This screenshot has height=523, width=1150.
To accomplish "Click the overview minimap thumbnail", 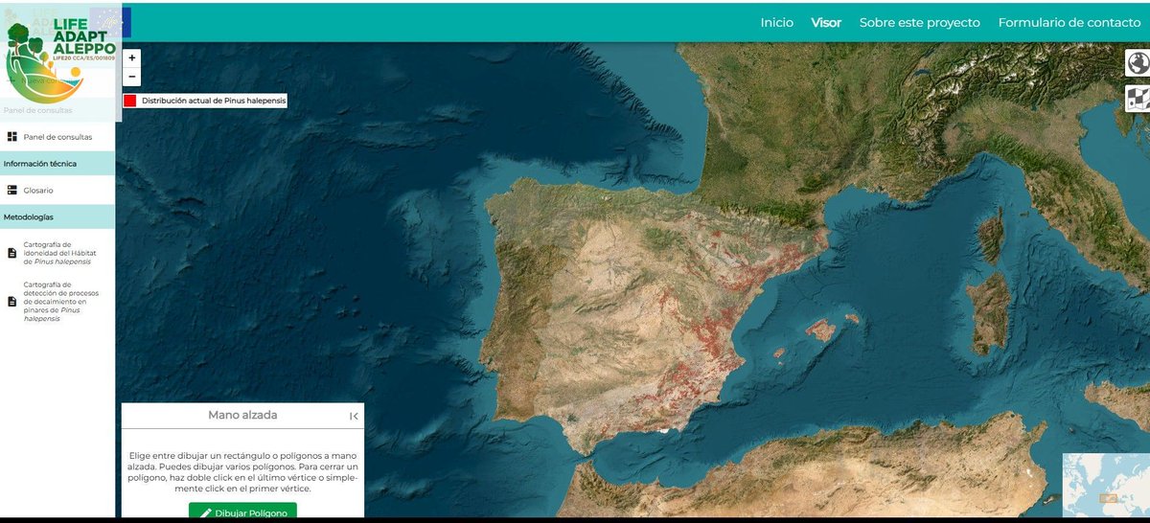I will click(x=1106, y=485).
